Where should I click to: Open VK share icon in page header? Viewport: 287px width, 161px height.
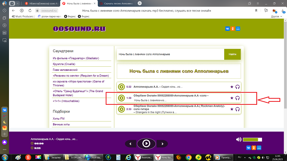[x=227, y=29]
